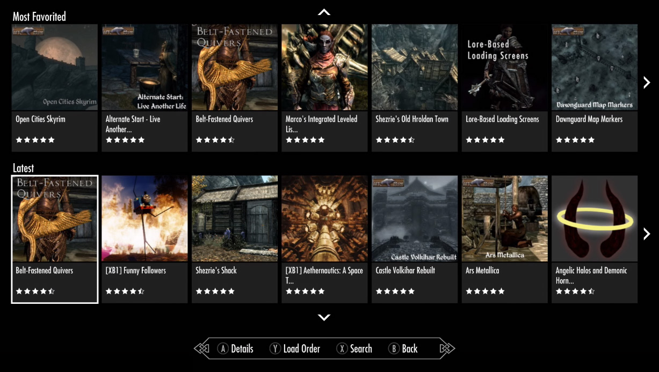
Task: Open the Ars Metallica thumbnail
Action: pos(505,219)
